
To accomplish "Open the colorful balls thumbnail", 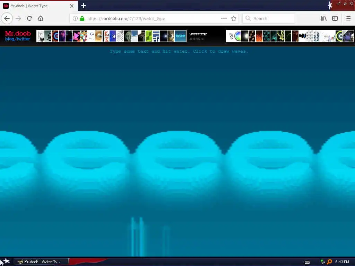I will (x=84, y=36).
